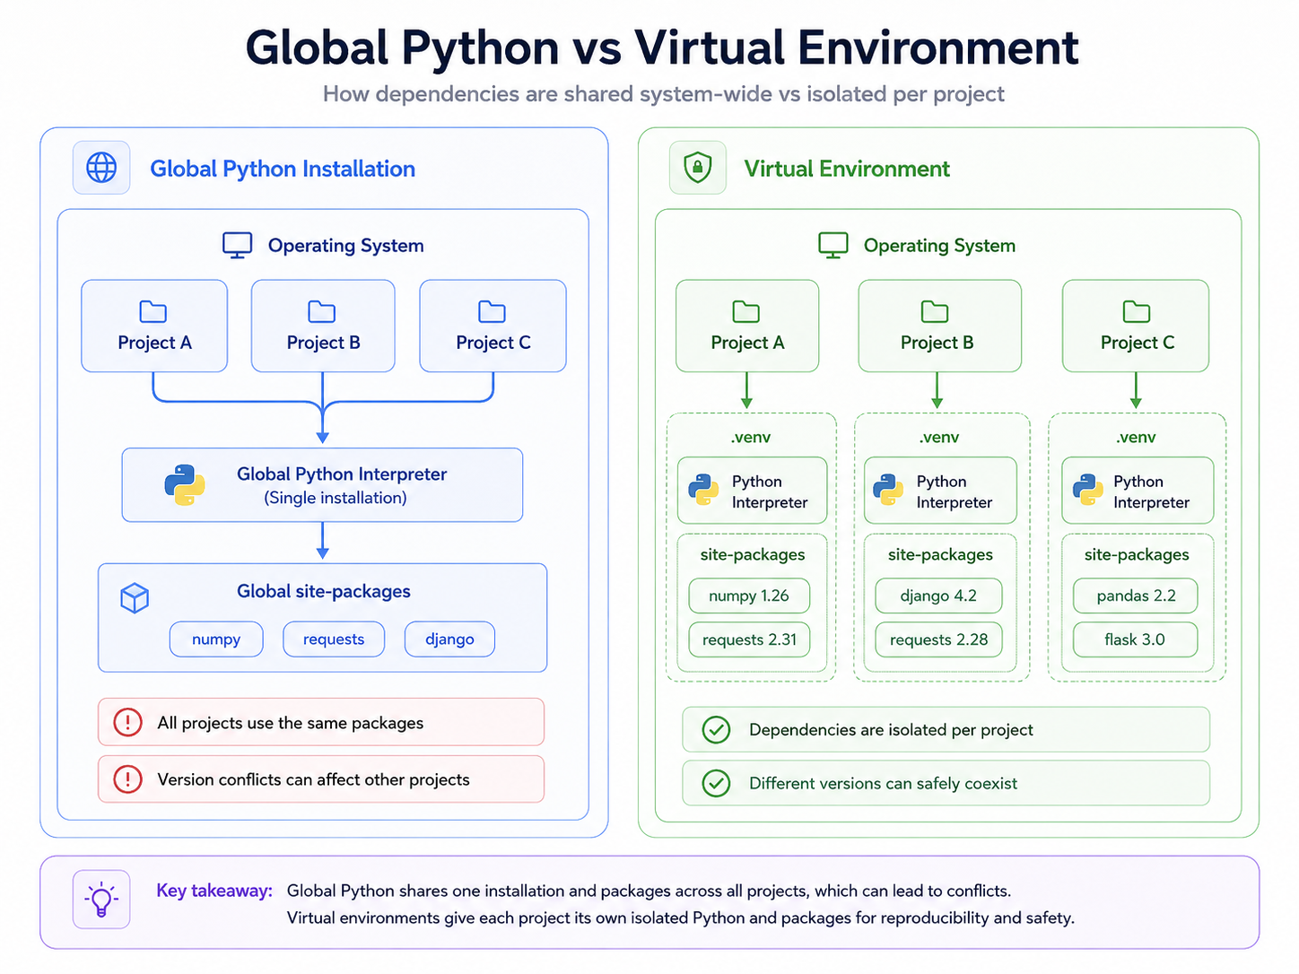Screen dimensions: 1299x974
Task: Click the lightbulb icon in Key takeaway
Action: coord(101,900)
